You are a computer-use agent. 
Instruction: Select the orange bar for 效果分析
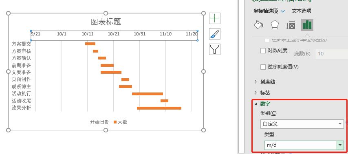pos(159,108)
